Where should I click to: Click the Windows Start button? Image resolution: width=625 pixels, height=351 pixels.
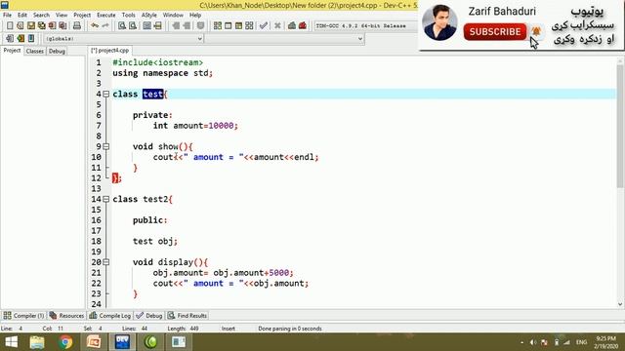click(x=11, y=342)
